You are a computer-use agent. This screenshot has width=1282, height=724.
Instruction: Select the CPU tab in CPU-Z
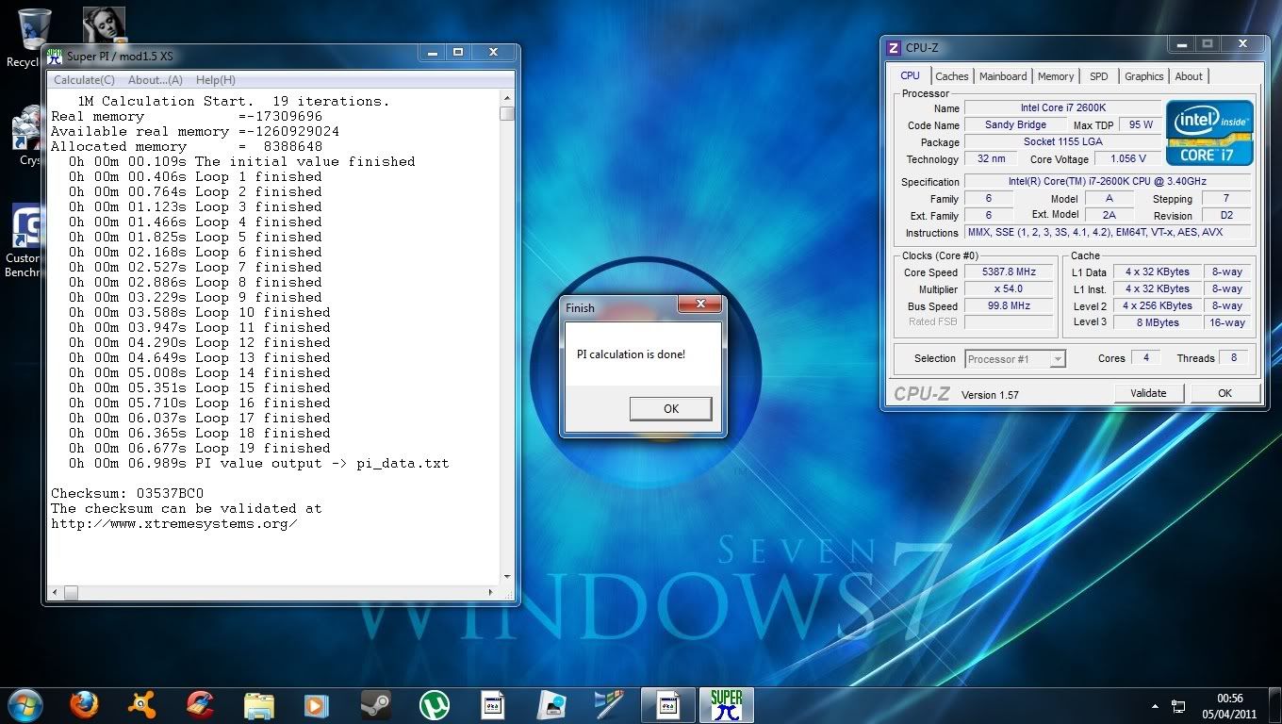click(910, 75)
